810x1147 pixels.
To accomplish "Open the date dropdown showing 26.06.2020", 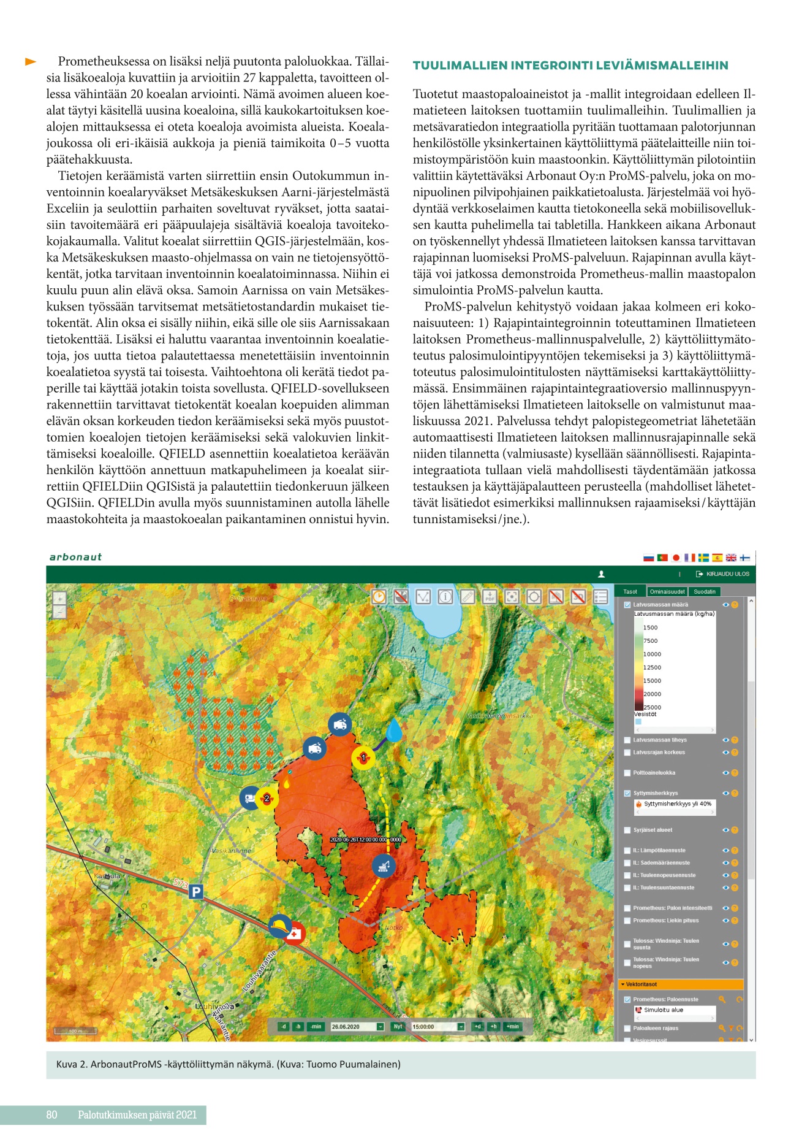I will point(380,1027).
